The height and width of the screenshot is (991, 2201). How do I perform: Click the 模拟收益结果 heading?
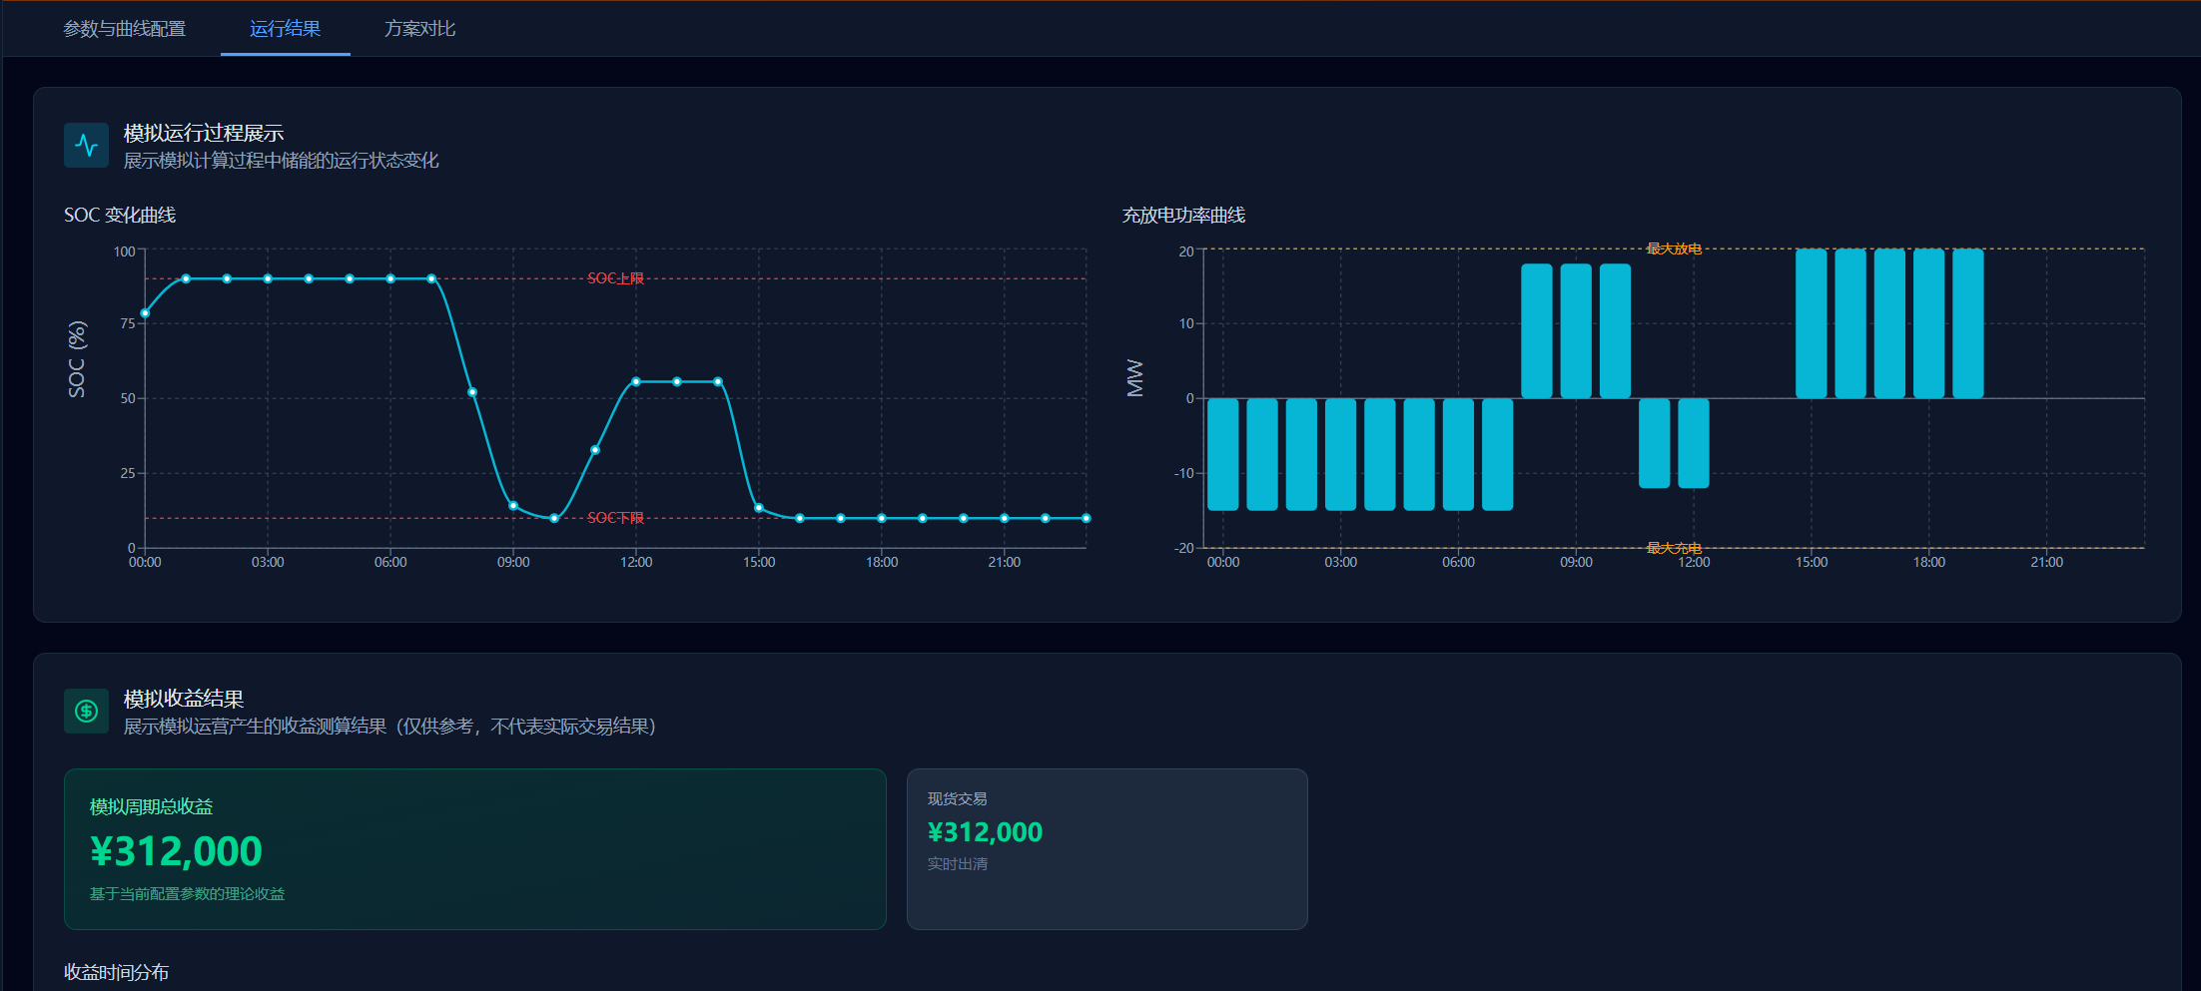(x=184, y=699)
